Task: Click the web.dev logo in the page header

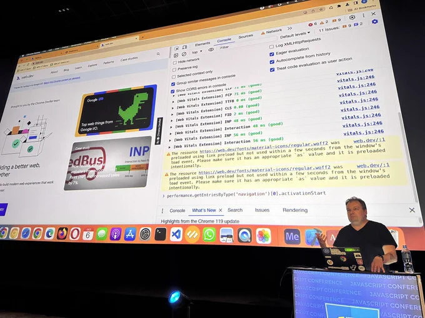Action: tap(25, 77)
